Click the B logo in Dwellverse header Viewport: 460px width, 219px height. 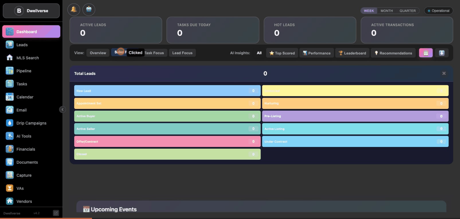(x=19, y=11)
